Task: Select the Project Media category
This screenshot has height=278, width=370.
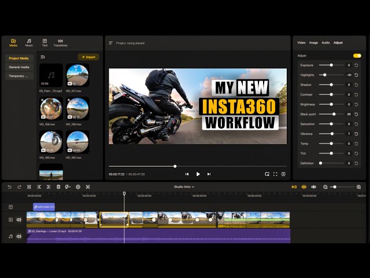Action: point(19,58)
